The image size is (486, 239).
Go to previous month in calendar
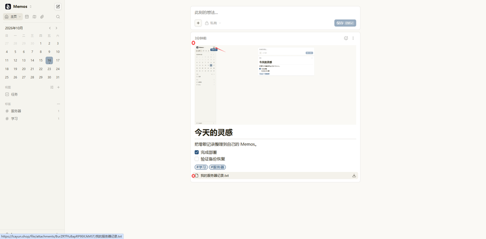point(50,28)
